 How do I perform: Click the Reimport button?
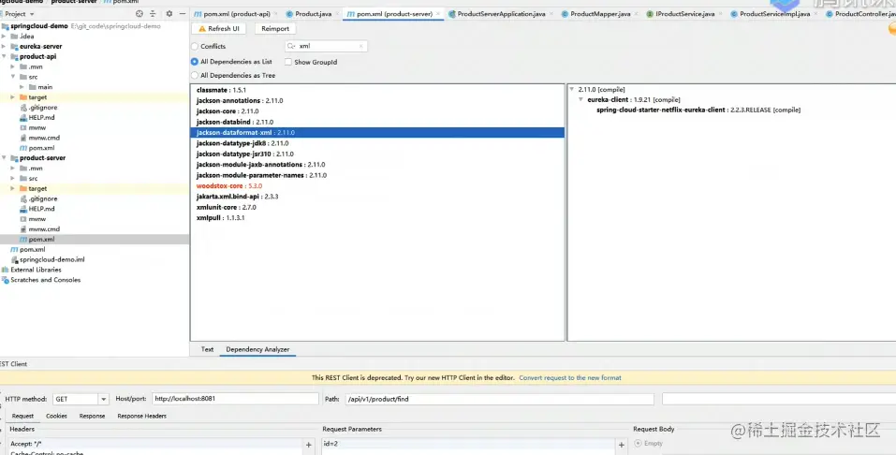point(275,29)
